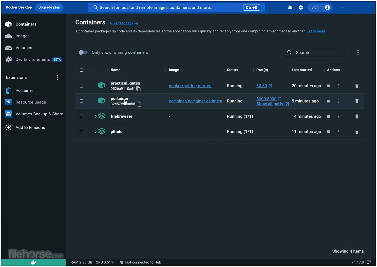This screenshot has width=377, height=267.
Task: Click the pihole stack icon
Action: pos(102,131)
